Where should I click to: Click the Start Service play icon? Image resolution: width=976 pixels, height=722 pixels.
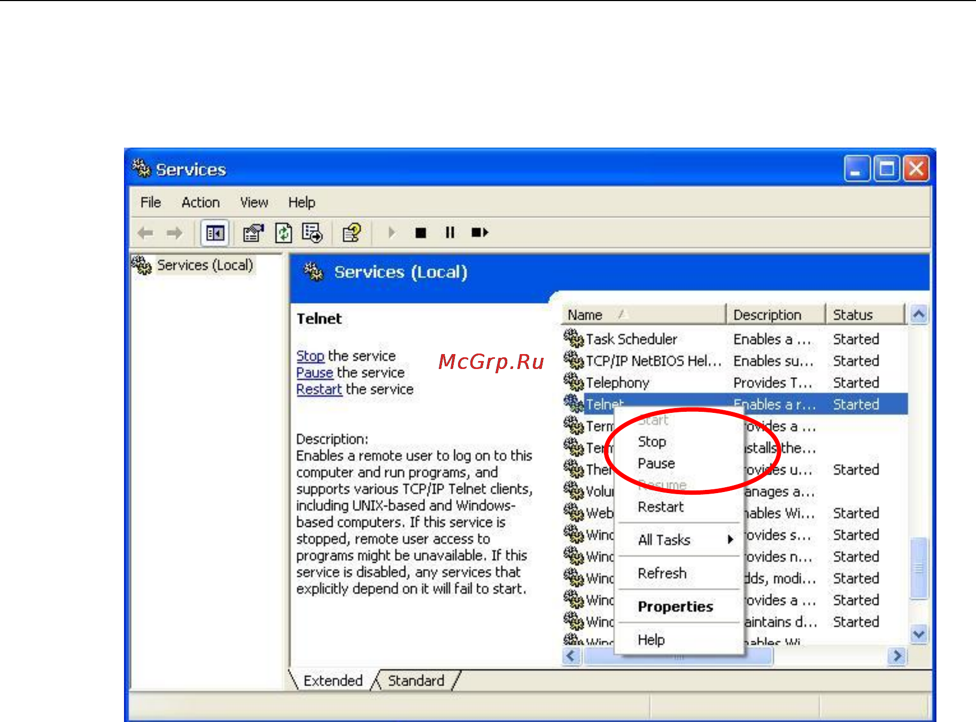(392, 233)
